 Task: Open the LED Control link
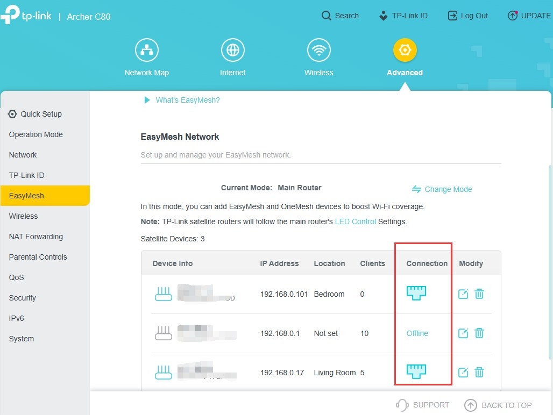click(x=355, y=221)
